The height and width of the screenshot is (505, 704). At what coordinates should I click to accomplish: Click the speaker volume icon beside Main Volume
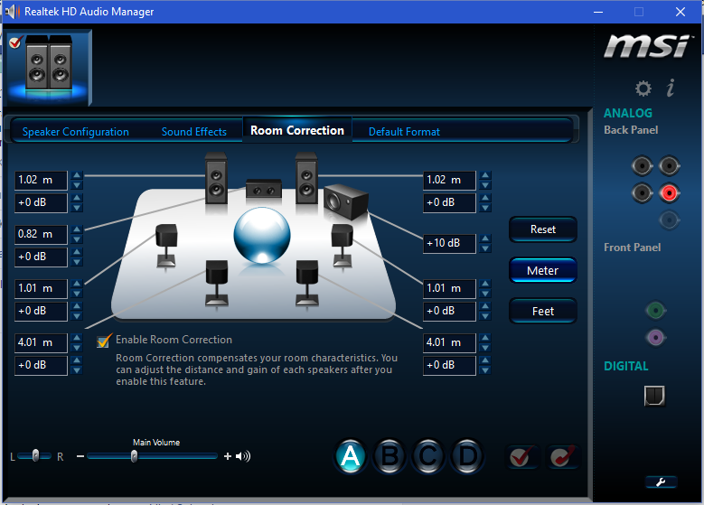click(242, 457)
